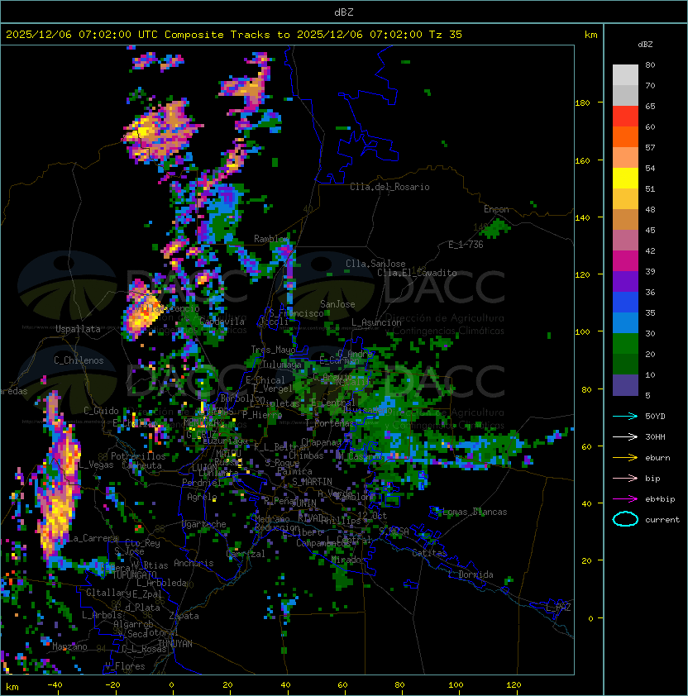
Task: Click the magenta eb+bip arrow in legend
Action: pos(625,499)
